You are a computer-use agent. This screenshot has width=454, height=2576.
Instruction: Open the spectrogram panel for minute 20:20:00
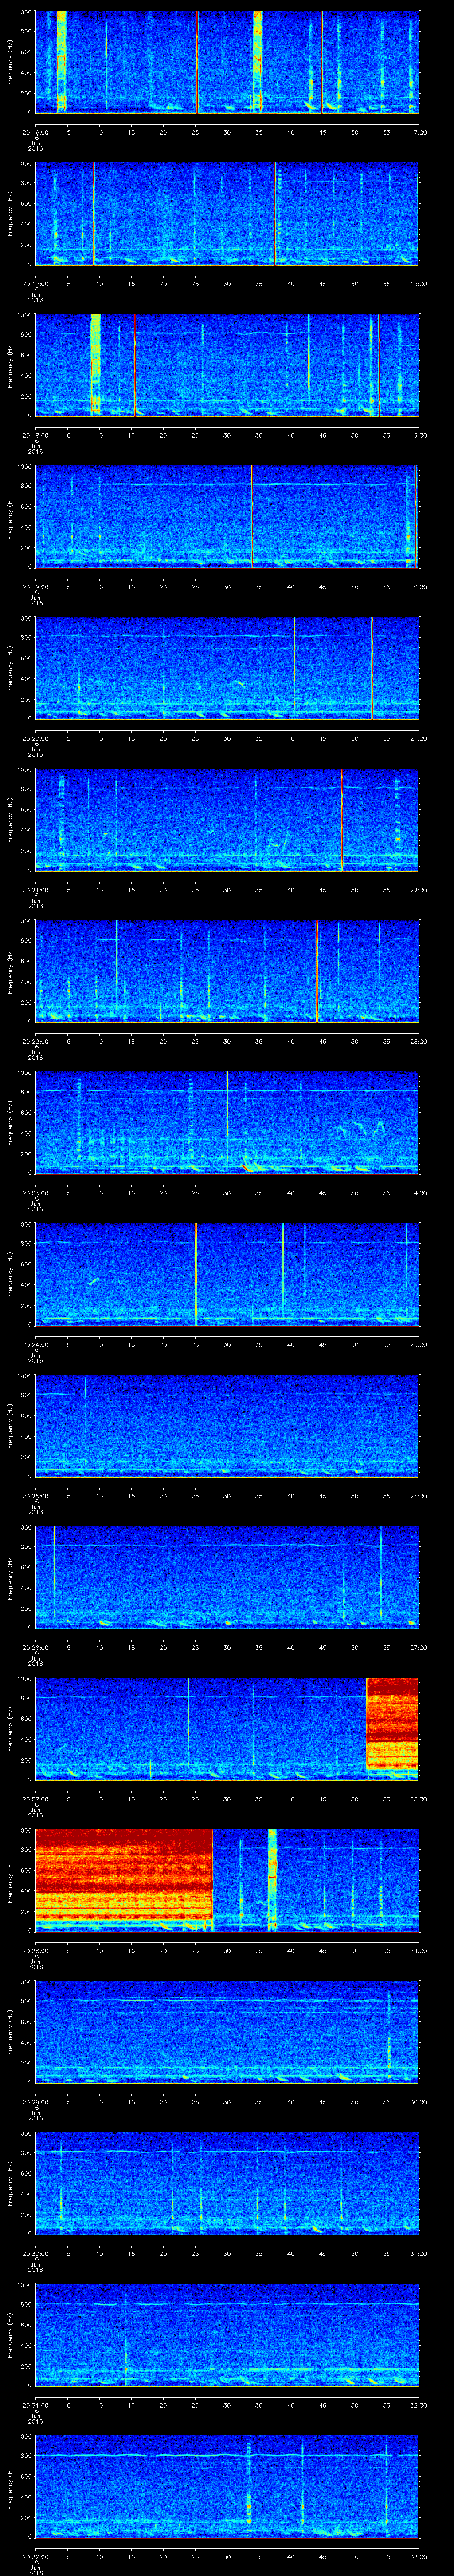pos(227,668)
